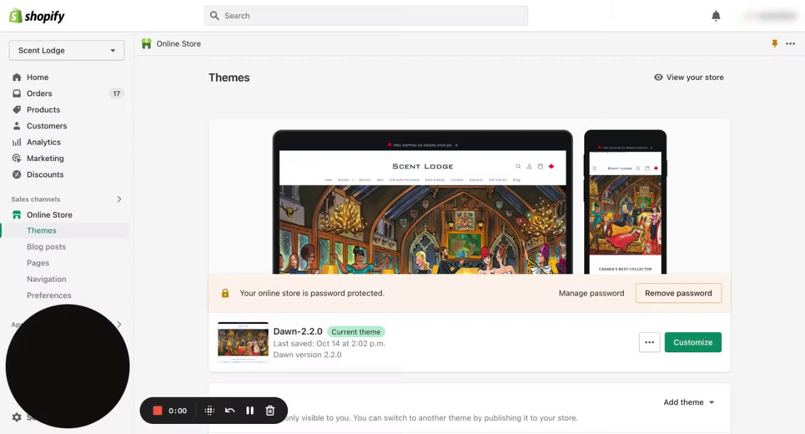Click the Themes page heading

tap(229, 77)
